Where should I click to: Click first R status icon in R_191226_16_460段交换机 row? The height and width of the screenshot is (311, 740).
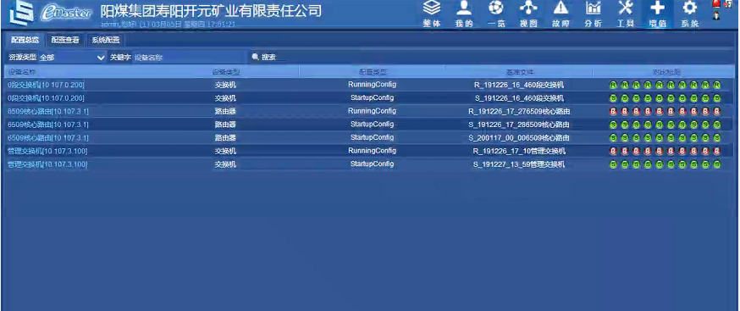[x=613, y=86]
